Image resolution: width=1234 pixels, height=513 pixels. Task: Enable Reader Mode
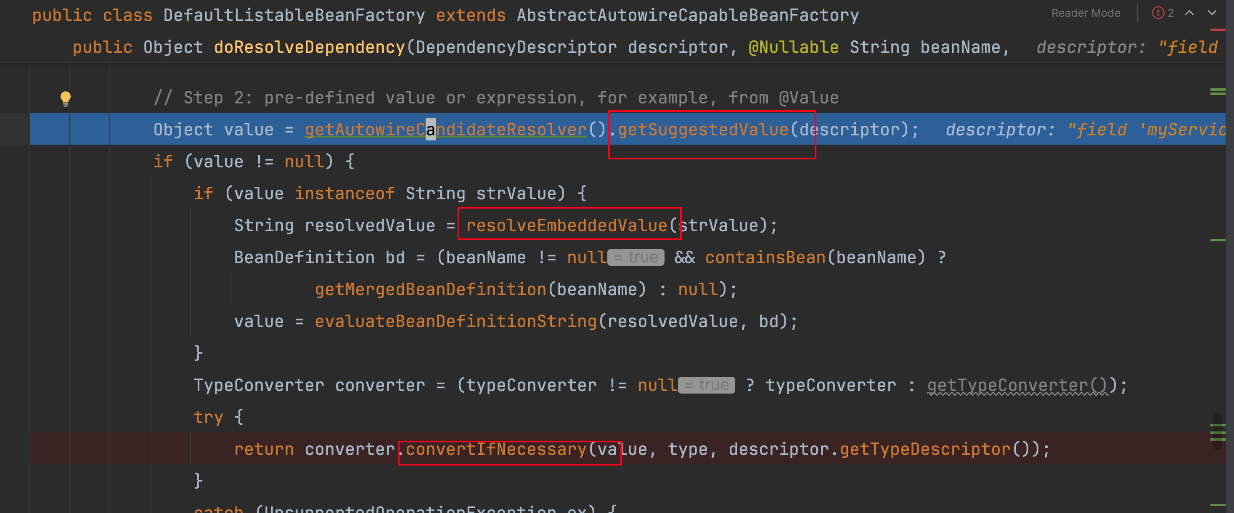[1085, 13]
